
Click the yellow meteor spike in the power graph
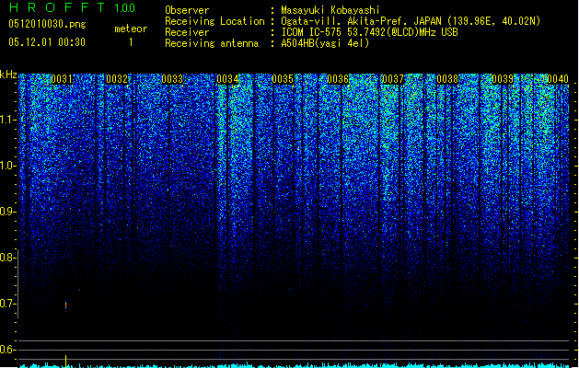[65, 361]
